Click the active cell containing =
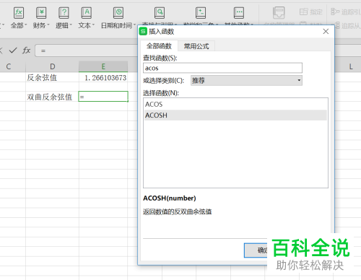 pyautogui.click(x=103, y=97)
